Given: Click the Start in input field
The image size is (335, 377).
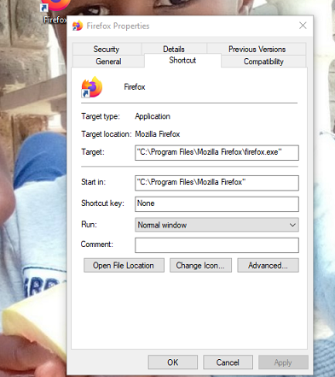Looking at the screenshot, I should point(217,183).
